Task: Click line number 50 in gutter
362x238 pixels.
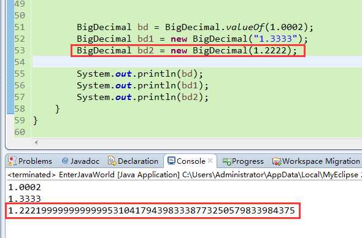Action: (20, 15)
